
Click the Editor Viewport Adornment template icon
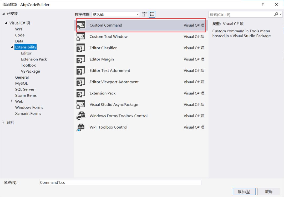coord(81,82)
